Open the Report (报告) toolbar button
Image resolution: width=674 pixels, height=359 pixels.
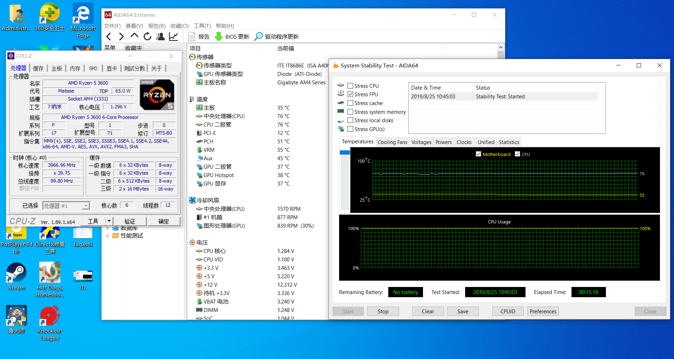(x=199, y=37)
